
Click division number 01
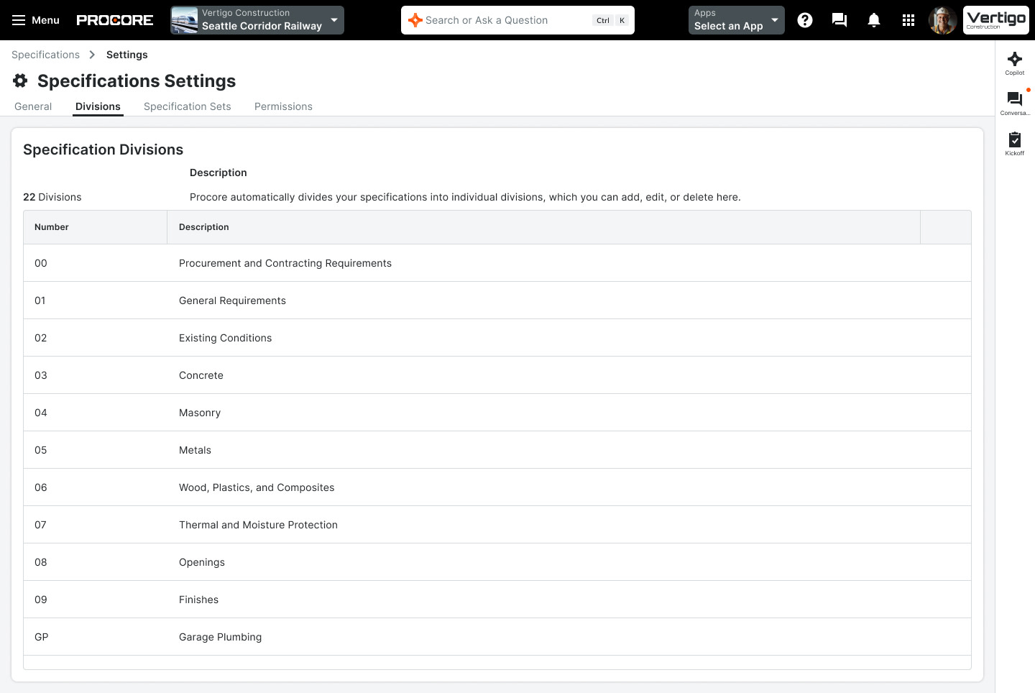[40, 300]
